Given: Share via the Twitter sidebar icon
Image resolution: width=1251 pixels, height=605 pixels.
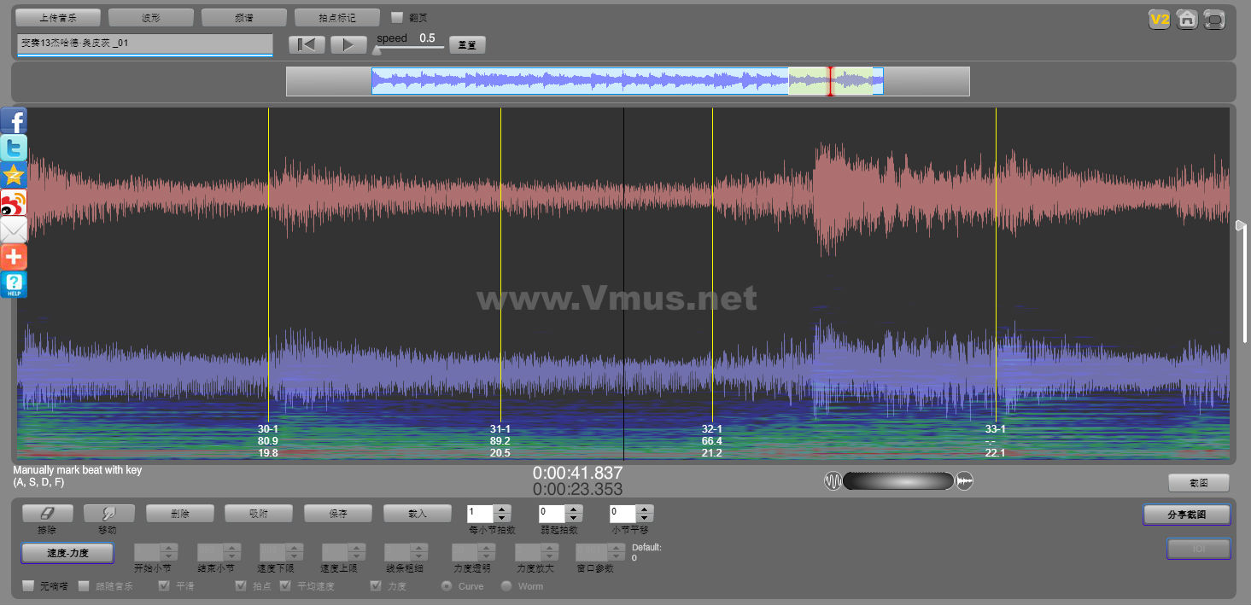Looking at the screenshot, I should [x=14, y=148].
